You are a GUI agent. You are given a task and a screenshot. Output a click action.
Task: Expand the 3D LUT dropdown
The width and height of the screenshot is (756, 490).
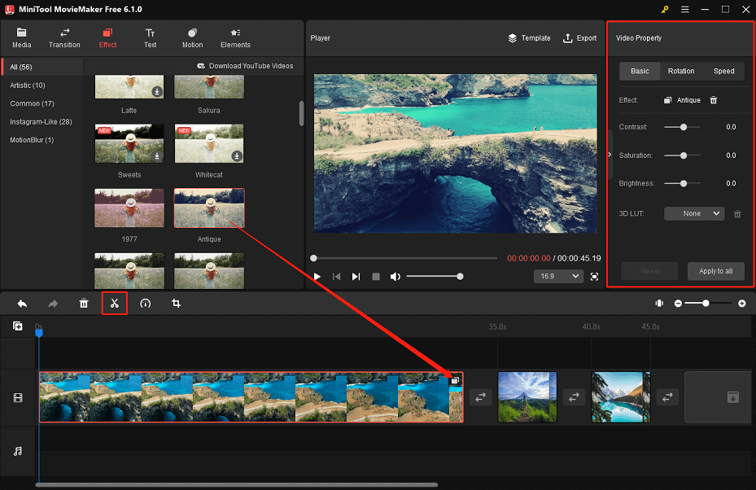(693, 213)
